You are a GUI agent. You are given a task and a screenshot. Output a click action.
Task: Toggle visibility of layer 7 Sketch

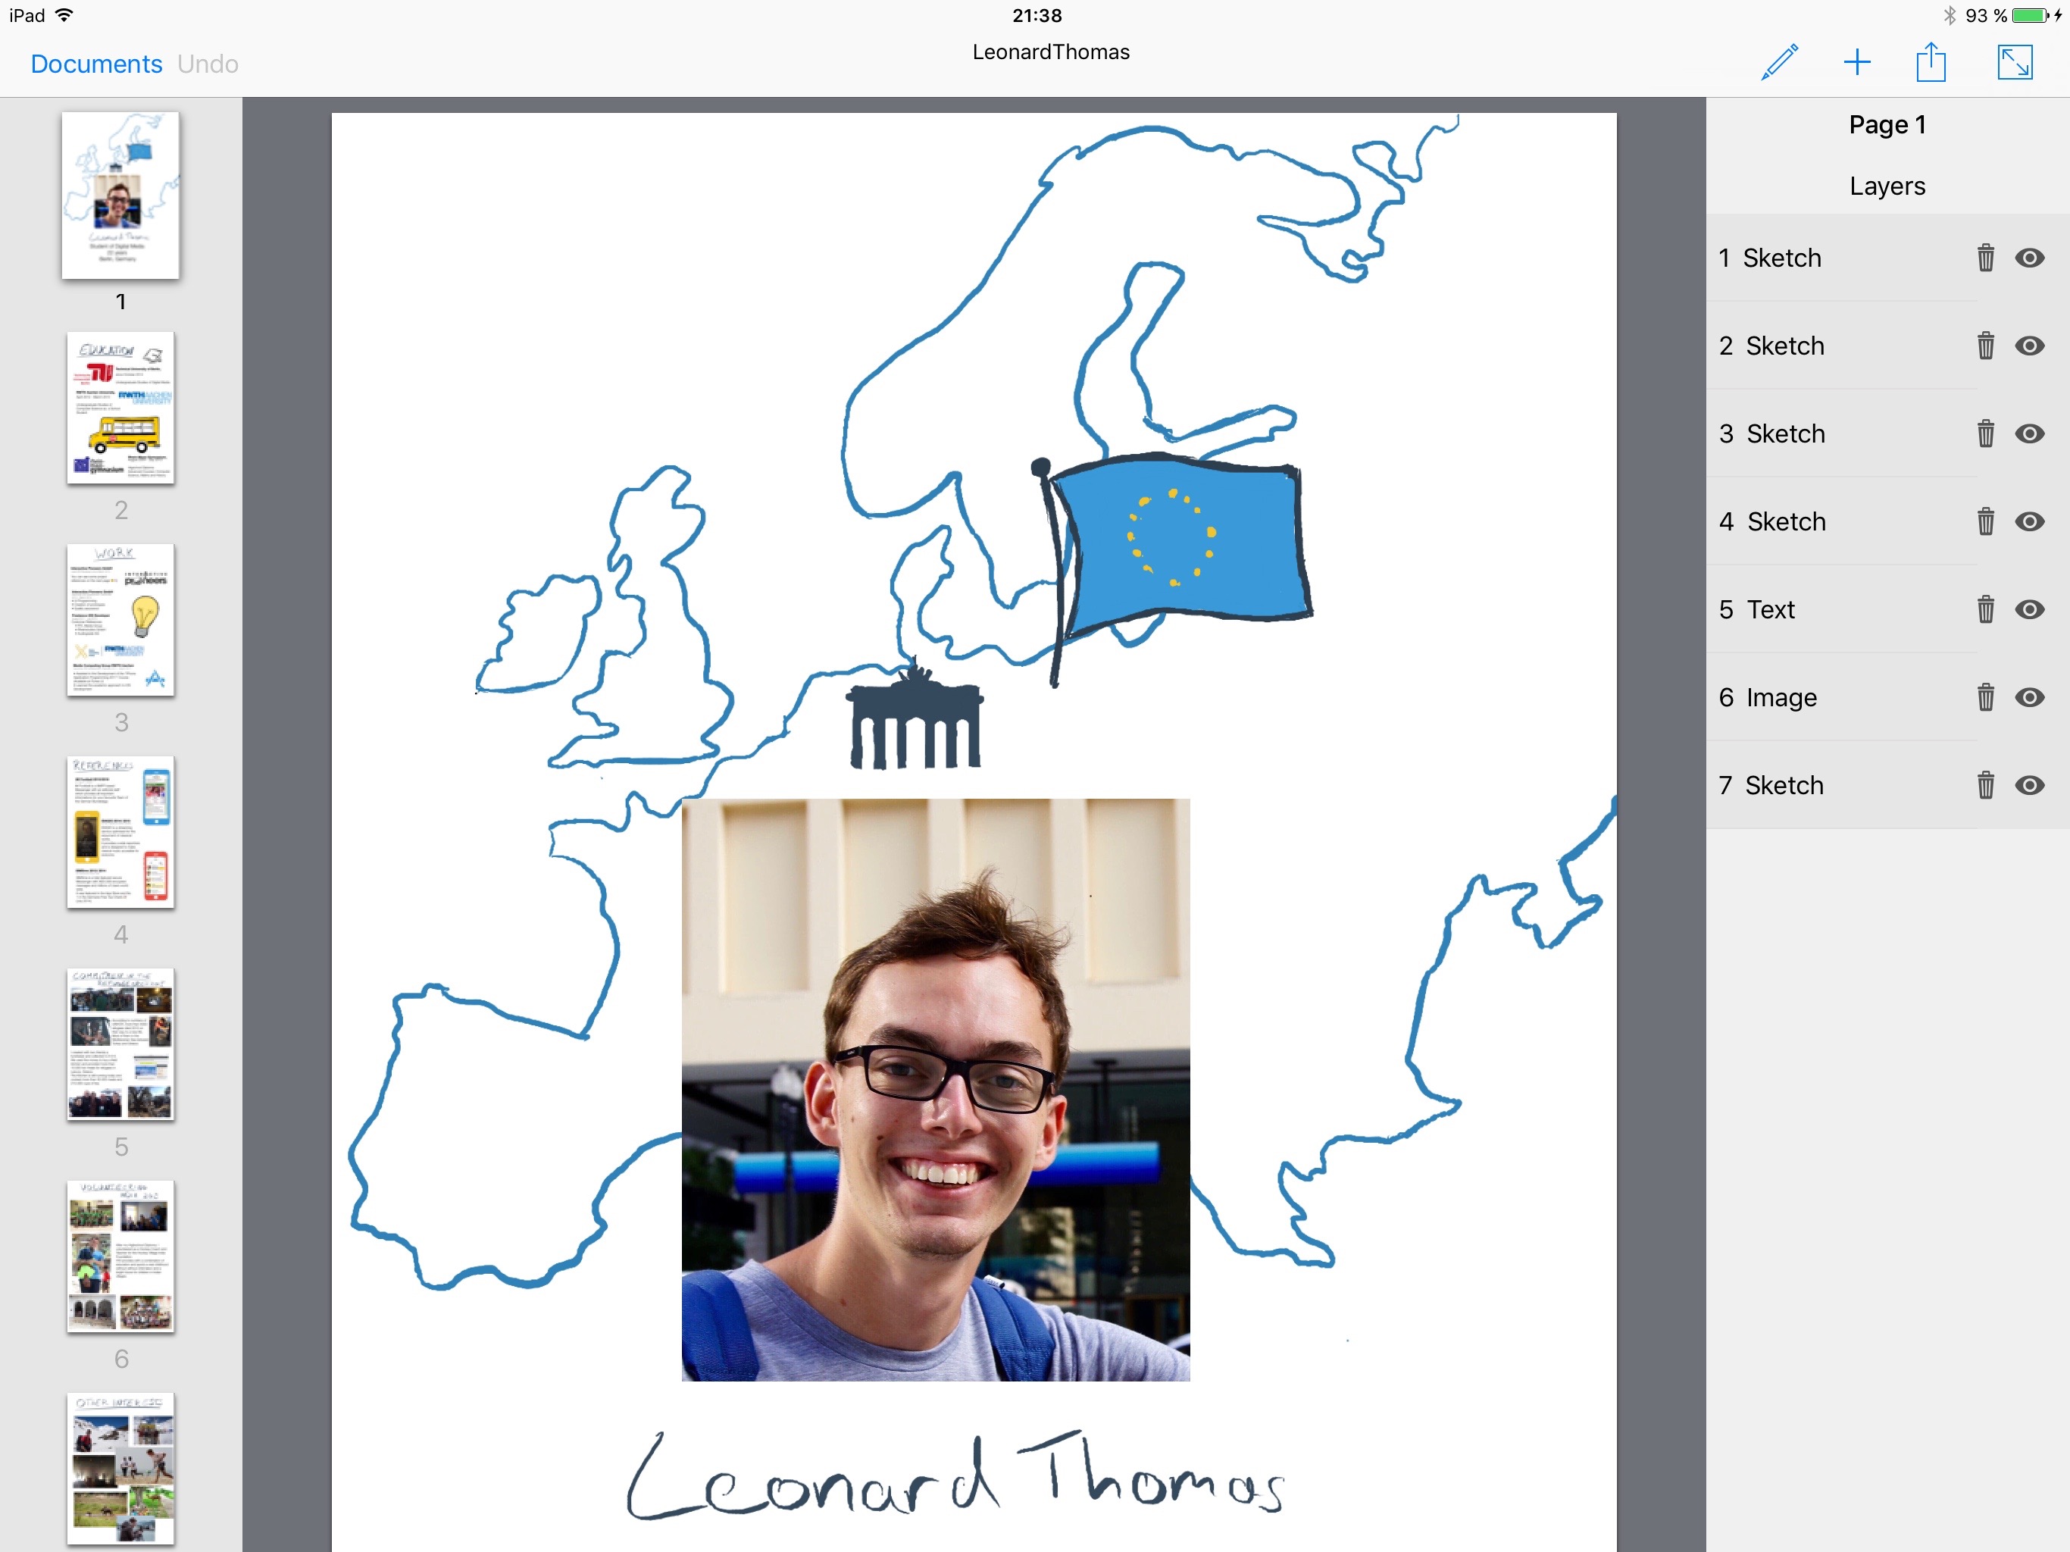[2029, 785]
